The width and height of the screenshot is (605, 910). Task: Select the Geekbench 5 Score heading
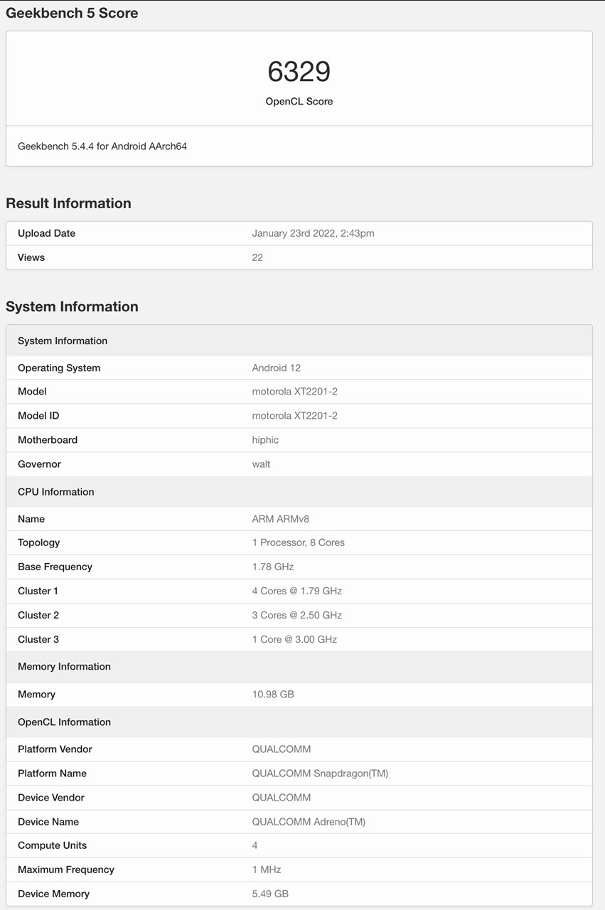(71, 13)
